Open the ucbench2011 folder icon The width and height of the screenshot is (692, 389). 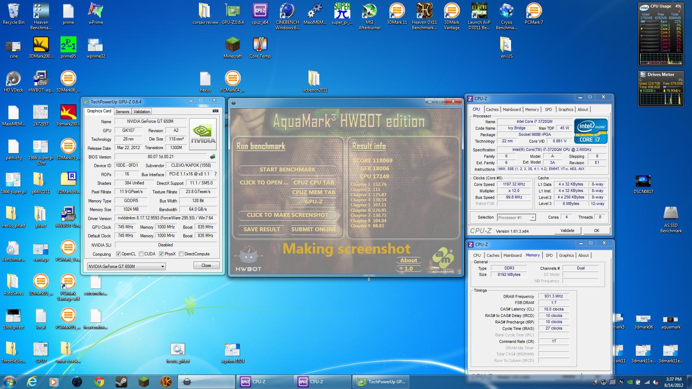point(315,81)
